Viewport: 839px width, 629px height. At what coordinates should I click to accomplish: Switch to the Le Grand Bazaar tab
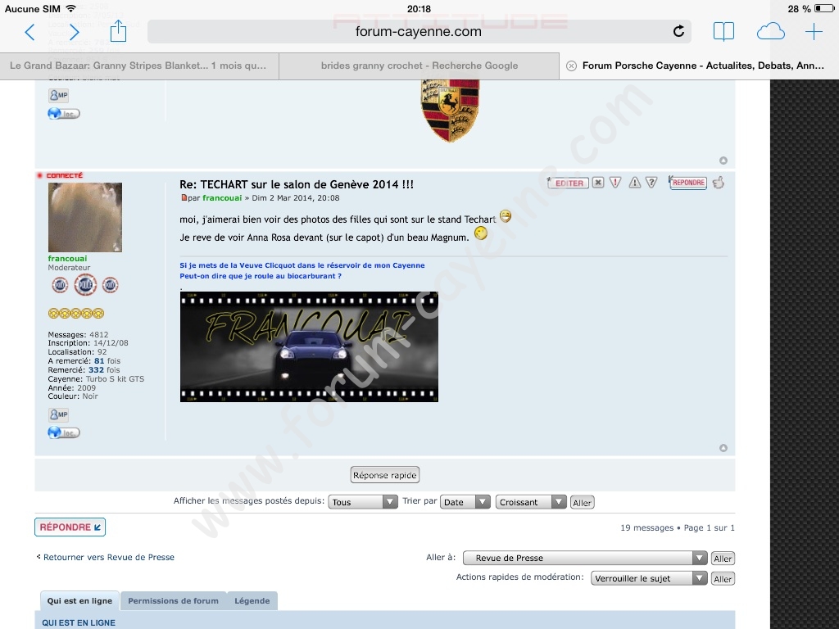(x=139, y=66)
